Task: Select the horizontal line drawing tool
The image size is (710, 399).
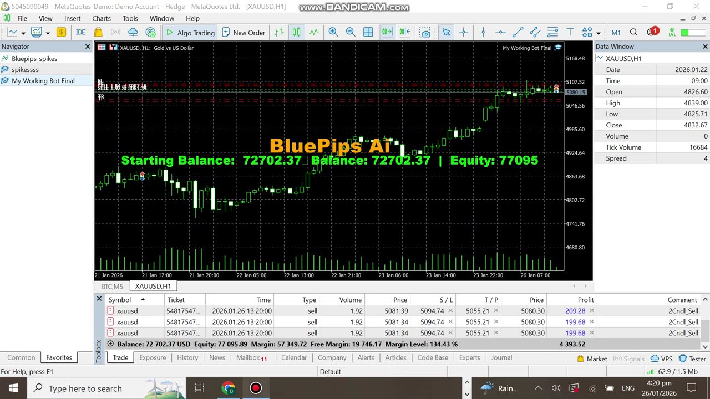Action: 500,33
